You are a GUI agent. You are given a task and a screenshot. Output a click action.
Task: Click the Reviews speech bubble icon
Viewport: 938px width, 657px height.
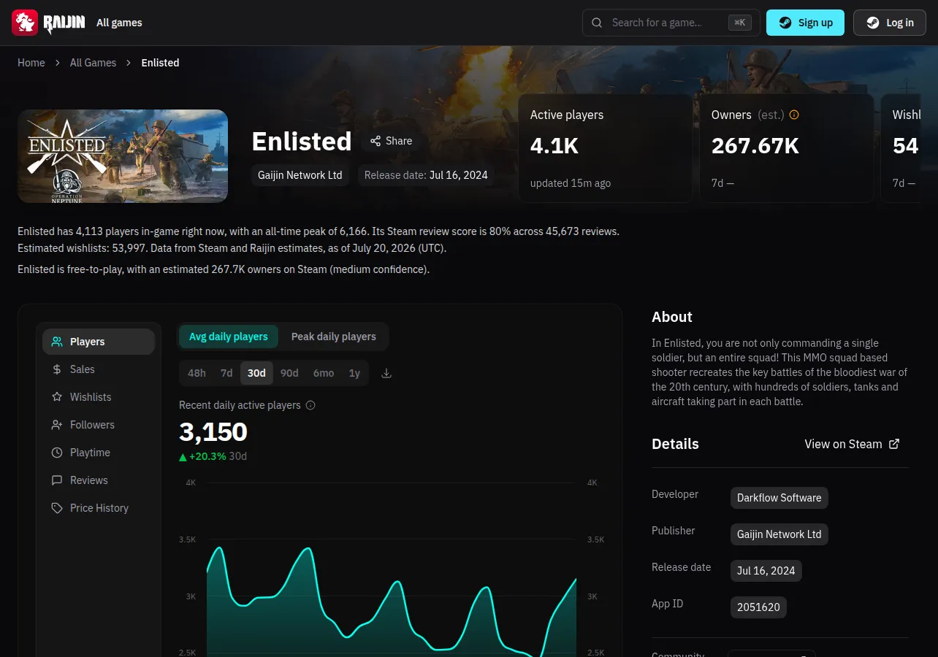57,480
